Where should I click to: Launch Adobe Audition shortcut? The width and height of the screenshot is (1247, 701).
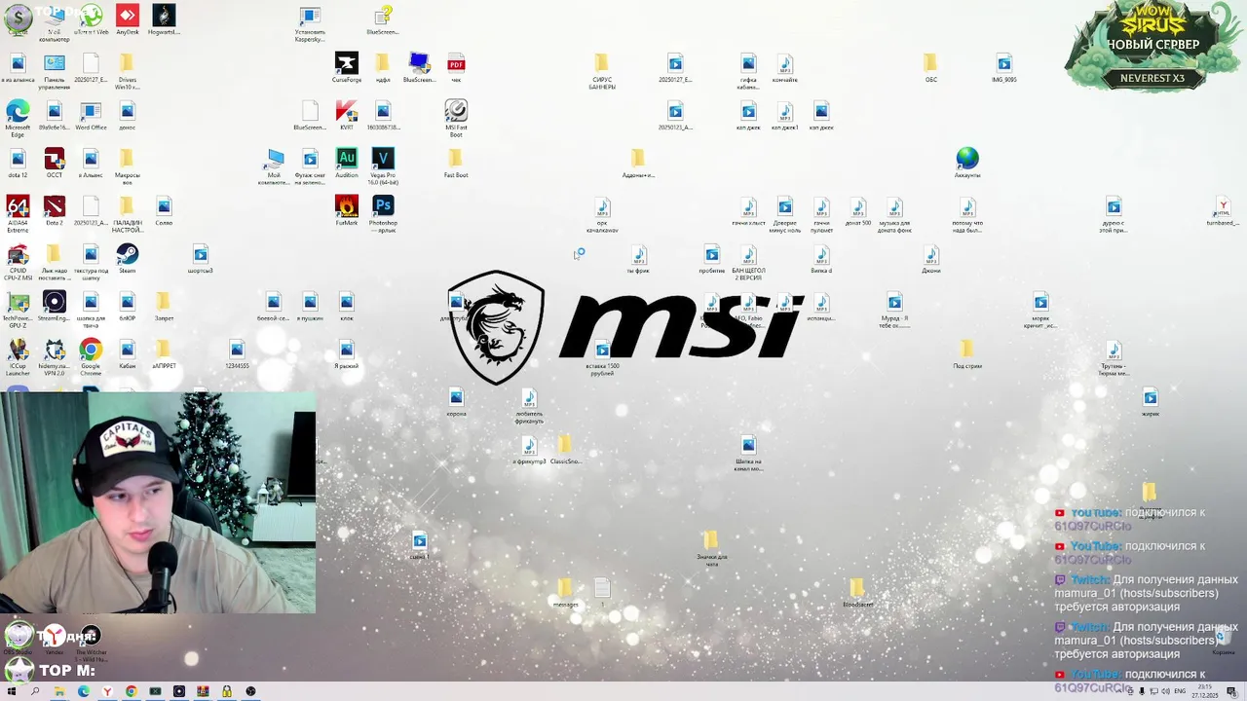[x=346, y=163]
